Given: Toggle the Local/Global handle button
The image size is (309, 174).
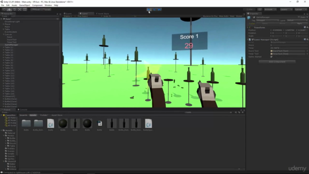Looking at the screenshot, I should 46,10.
